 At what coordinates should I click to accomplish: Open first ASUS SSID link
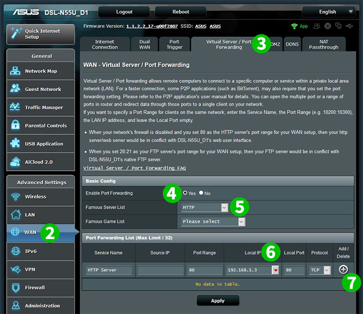[x=201, y=26]
